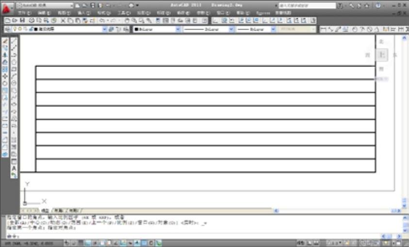The width and height of the screenshot is (409, 247).
Task: Expand the ByLayer linetype dropdown
Action: coord(231,29)
